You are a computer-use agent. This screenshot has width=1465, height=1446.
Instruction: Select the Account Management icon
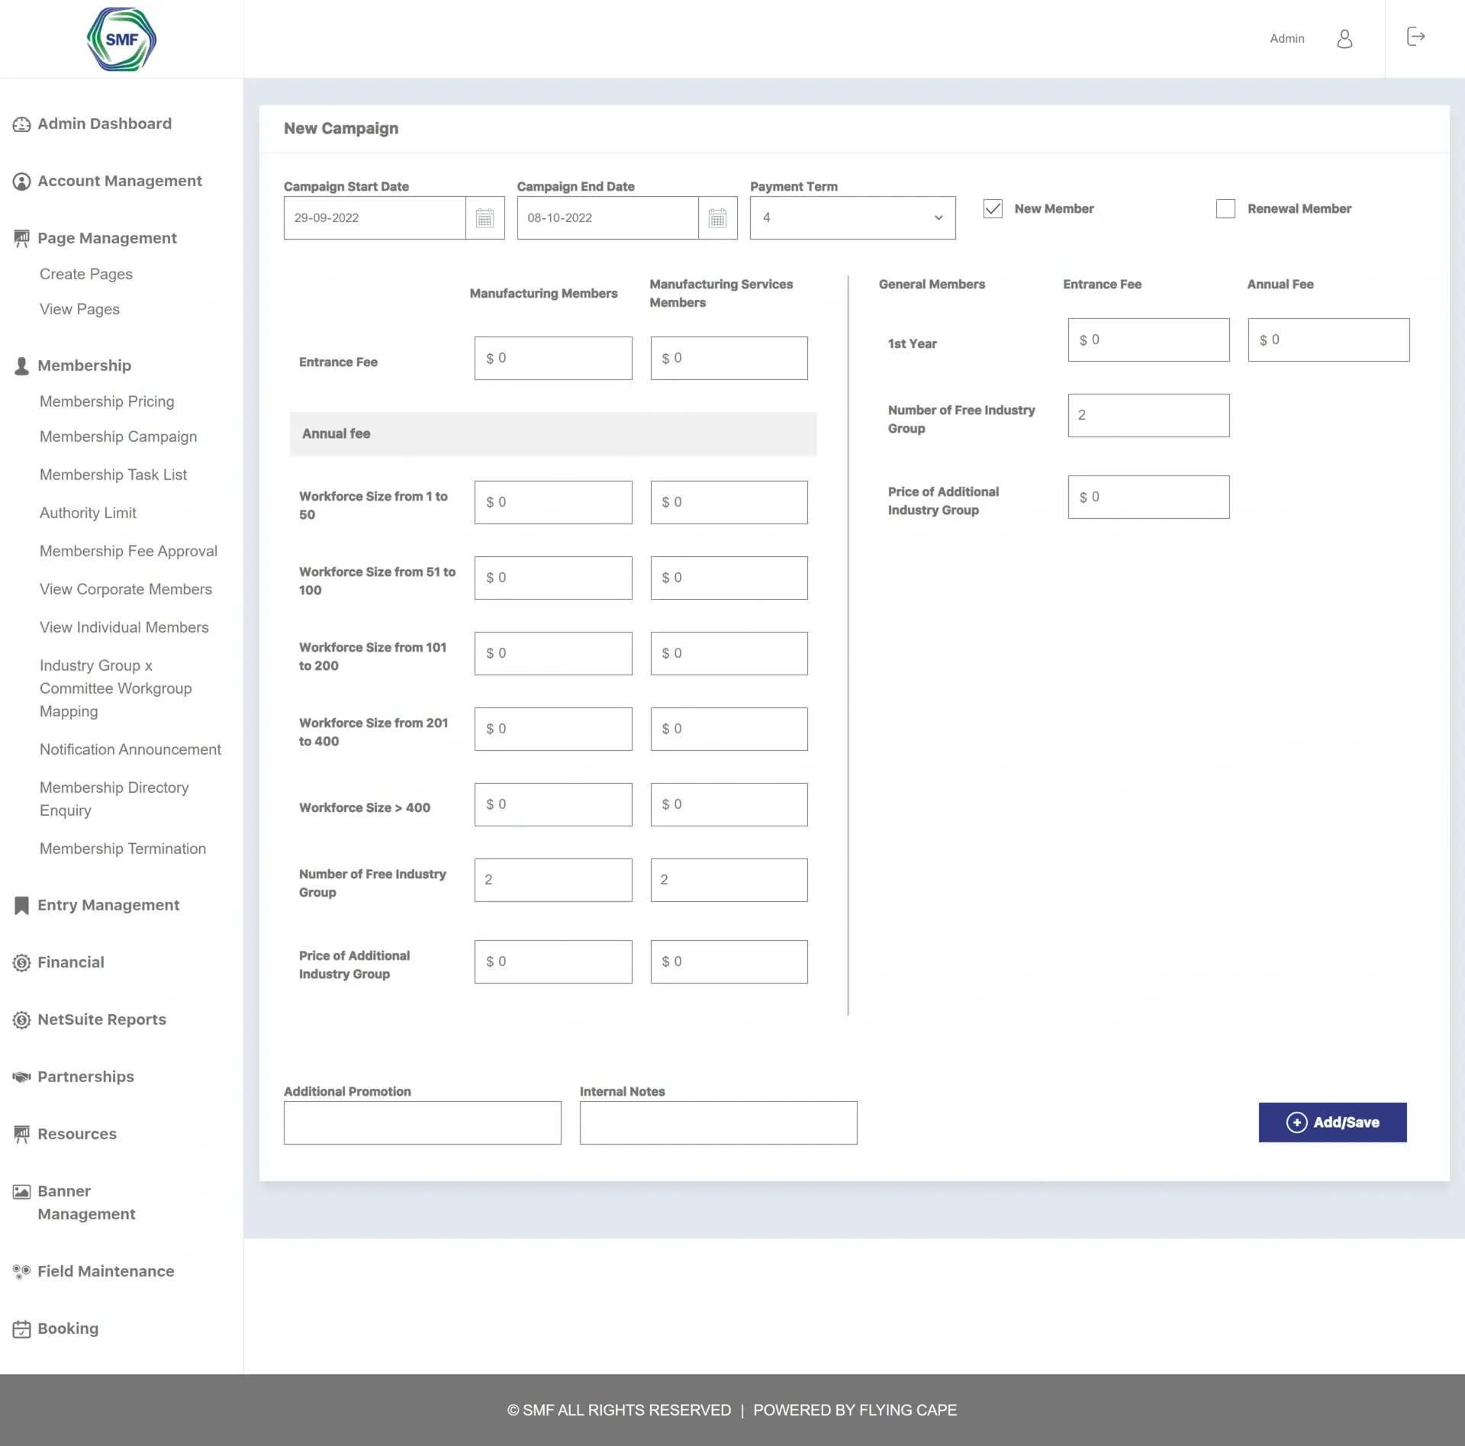(21, 181)
